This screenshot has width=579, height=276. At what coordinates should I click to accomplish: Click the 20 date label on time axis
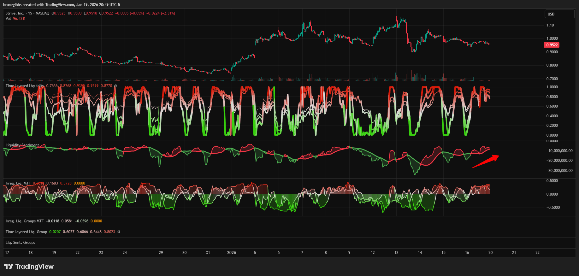click(x=490, y=253)
